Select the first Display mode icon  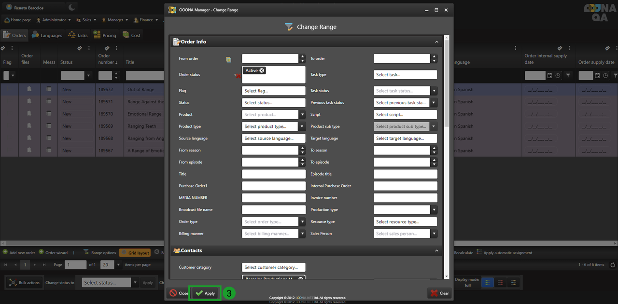tap(488, 283)
